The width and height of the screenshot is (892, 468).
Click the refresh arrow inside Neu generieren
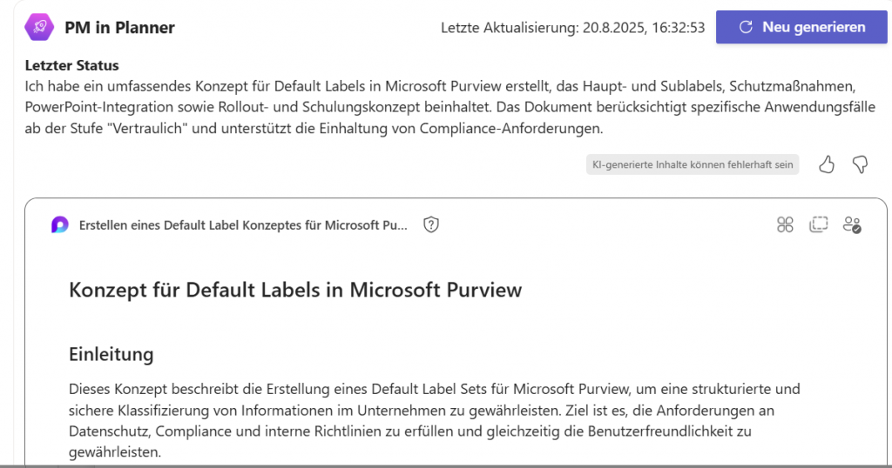coord(746,27)
